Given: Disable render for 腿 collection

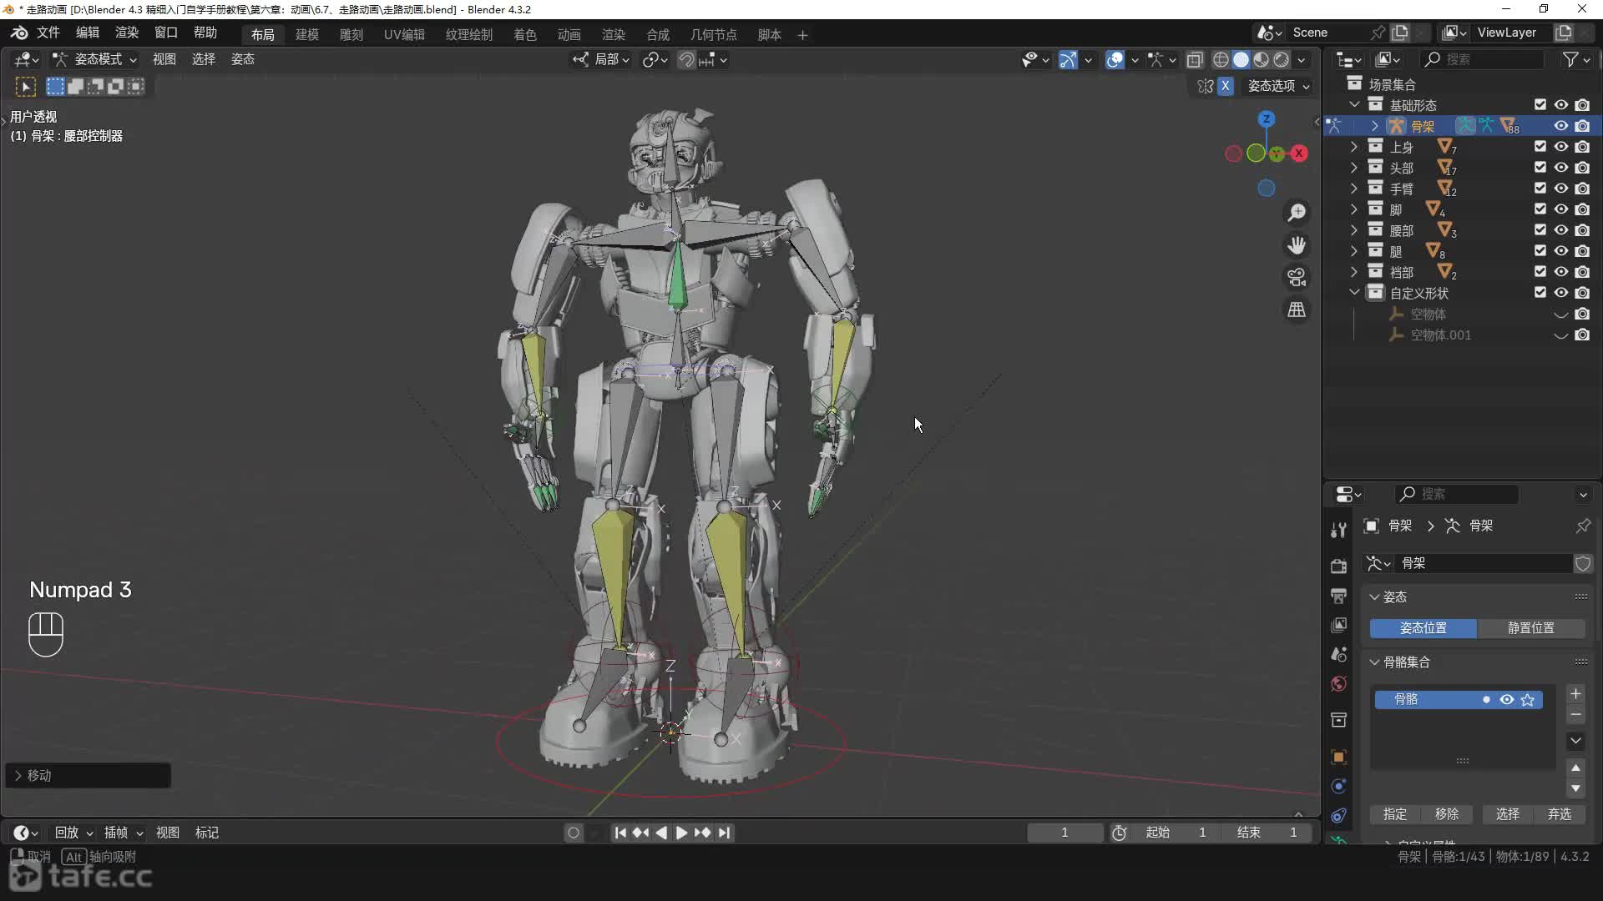Looking at the screenshot, I should coord(1582,251).
